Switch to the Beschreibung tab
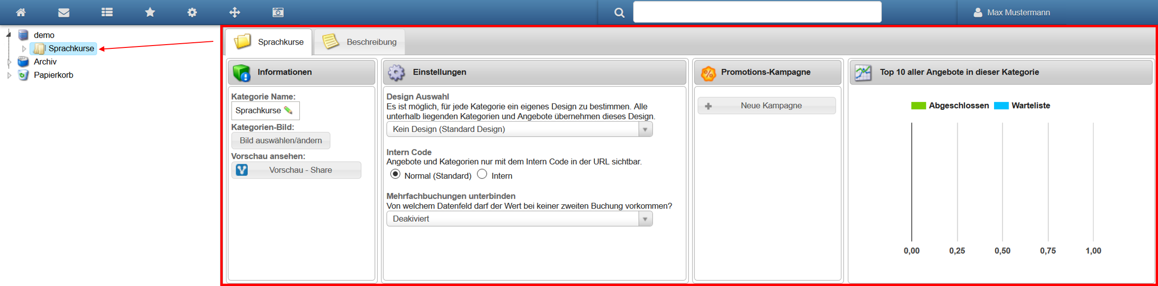 coord(360,42)
